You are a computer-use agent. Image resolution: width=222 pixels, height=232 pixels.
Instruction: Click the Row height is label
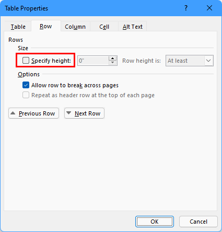click(x=142, y=61)
